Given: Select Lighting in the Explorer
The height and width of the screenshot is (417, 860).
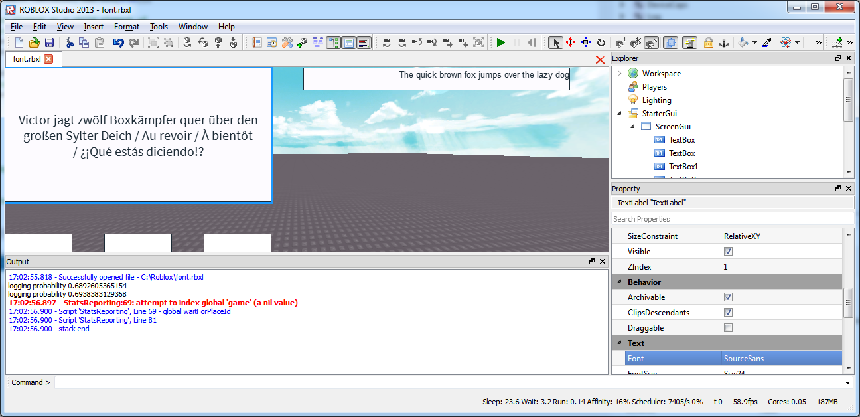Looking at the screenshot, I should [656, 100].
